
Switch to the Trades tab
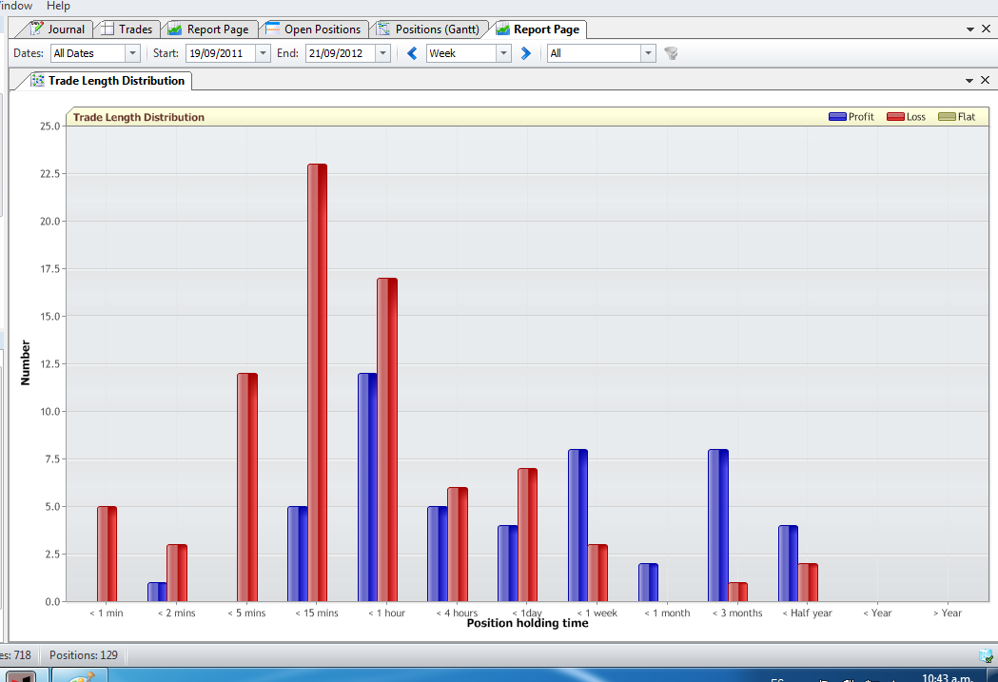coord(127,29)
